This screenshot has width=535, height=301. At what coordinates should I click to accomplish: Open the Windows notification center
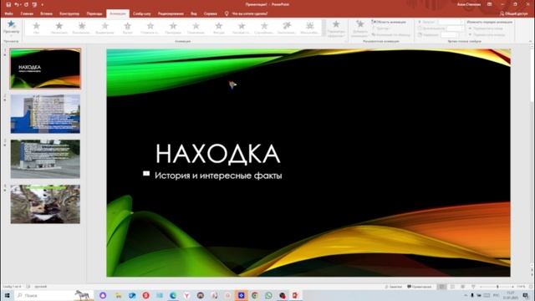pos(526,295)
